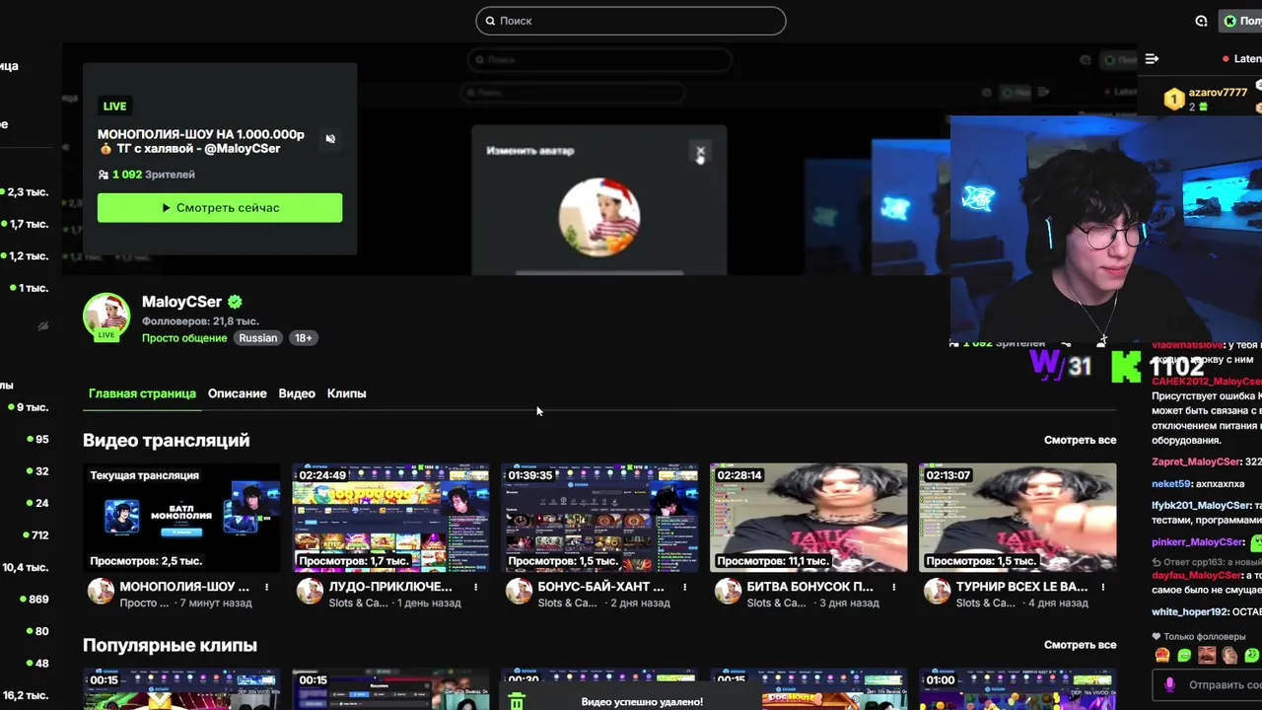Click Смотреть все for Популярные клипы
Screen dimensions: 1262x710
pyautogui.click(x=1080, y=645)
